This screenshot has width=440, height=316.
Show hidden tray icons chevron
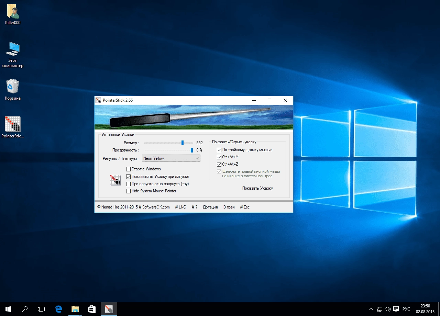pos(371,309)
